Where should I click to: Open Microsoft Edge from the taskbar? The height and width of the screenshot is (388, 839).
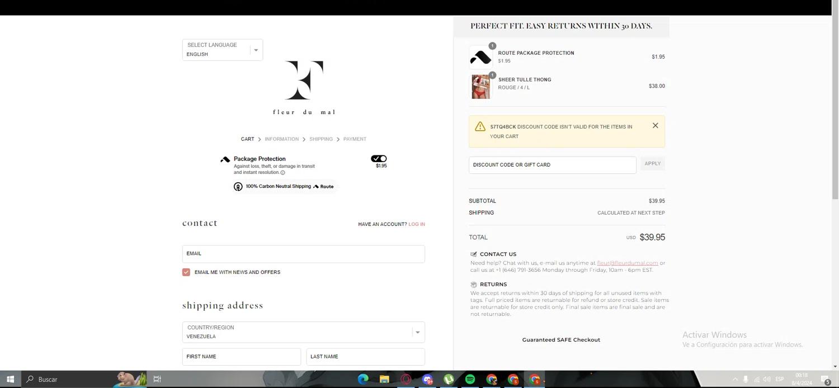[363, 379]
